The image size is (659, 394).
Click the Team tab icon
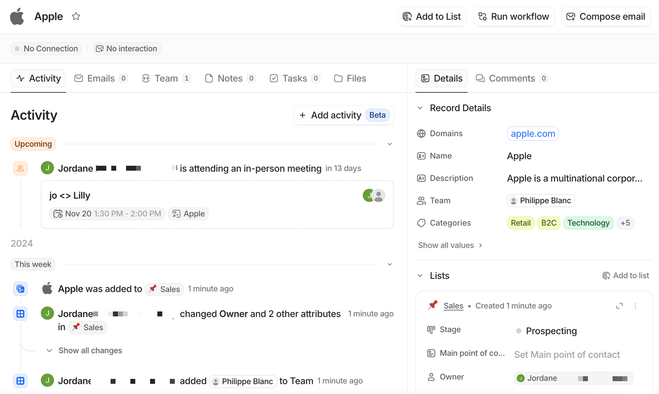[145, 78]
